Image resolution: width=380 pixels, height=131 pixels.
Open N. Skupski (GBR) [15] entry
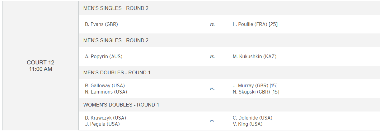(x=256, y=92)
